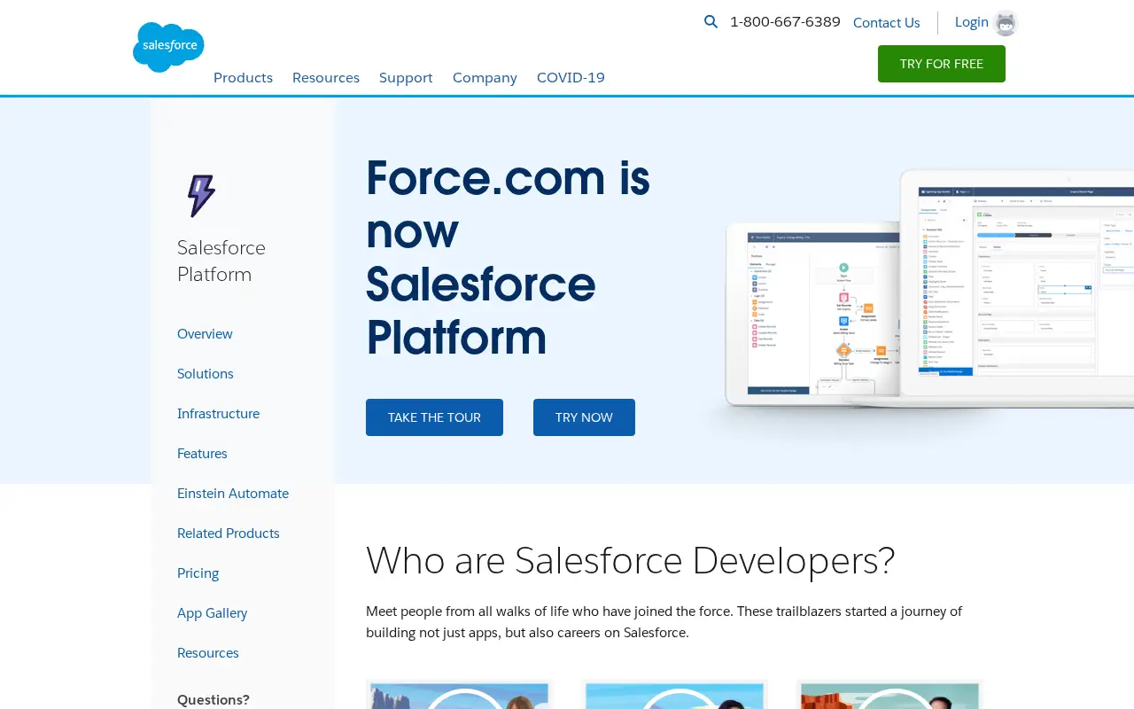The width and height of the screenshot is (1134, 709).
Task: Click the TRY FOR FREE button
Action: click(x=942, y=64)
